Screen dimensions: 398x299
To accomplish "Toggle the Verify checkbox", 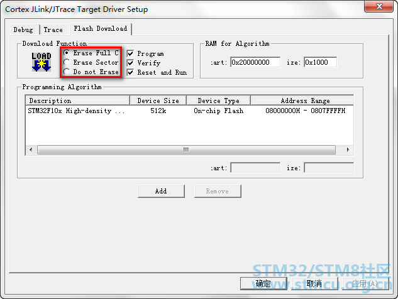I will 130,63.
